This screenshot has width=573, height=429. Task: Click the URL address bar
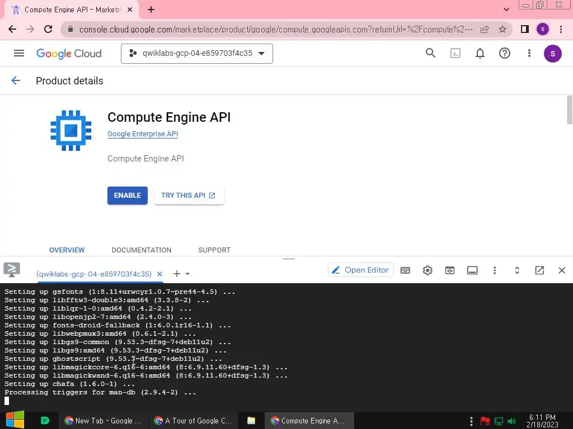click(x=276, y=29)
